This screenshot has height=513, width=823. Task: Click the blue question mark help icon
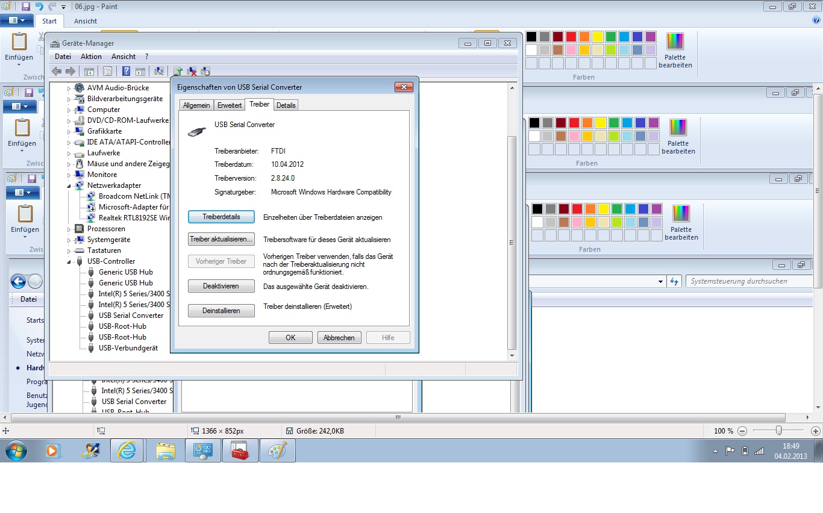coord(127,71)
